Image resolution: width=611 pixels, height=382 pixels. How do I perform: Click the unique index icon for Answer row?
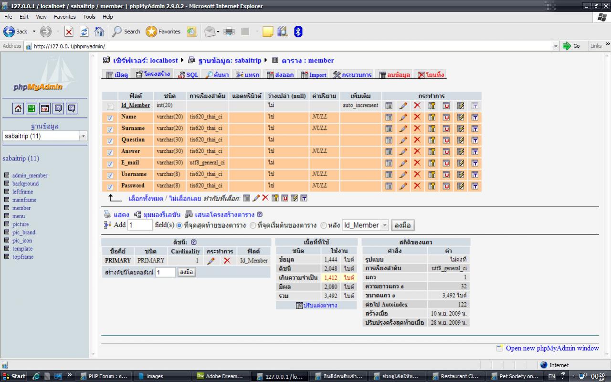[446, 151]
